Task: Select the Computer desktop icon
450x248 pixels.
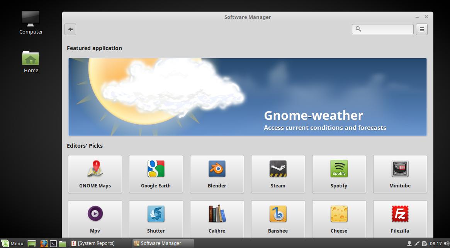Action: (x=31, y=22)
